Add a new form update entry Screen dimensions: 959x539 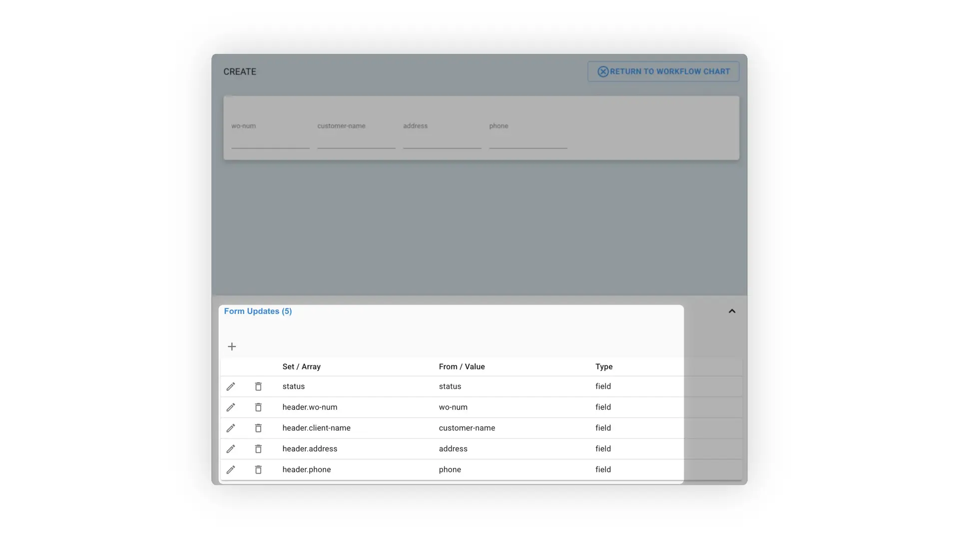tap(232, 346)
